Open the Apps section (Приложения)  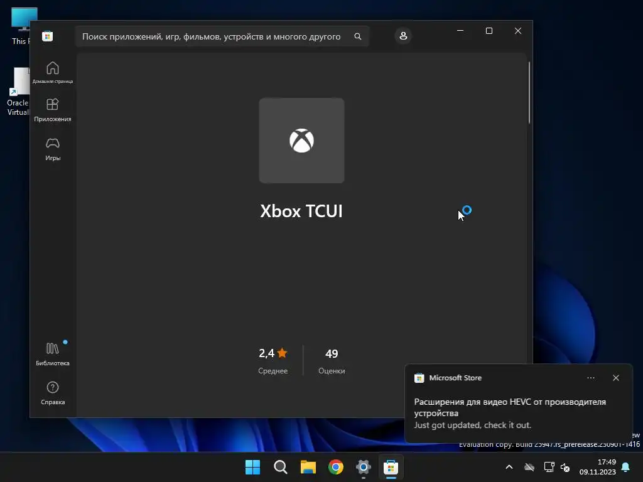(53, 110)
